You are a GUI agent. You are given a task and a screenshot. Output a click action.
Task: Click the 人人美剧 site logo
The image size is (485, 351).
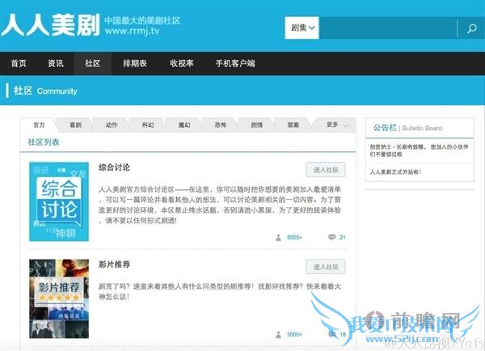(50, 26)
